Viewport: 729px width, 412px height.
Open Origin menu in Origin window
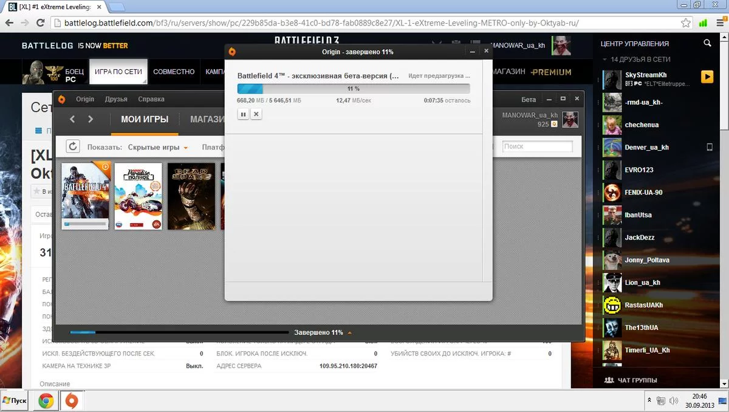click(x=85, y=99)
